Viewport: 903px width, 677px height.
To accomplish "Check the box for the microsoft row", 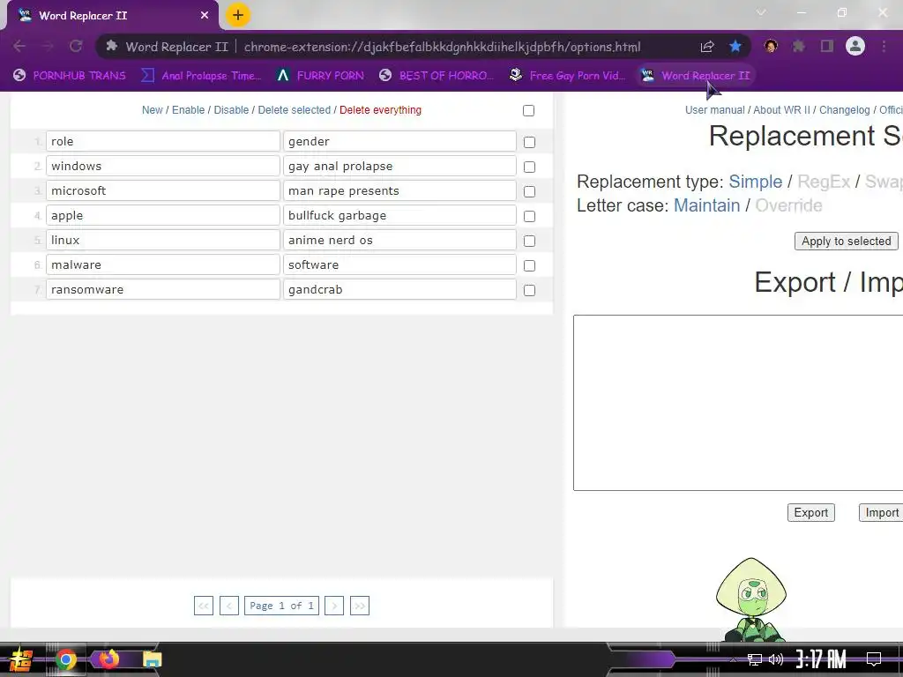I will [x=529, y=191].
